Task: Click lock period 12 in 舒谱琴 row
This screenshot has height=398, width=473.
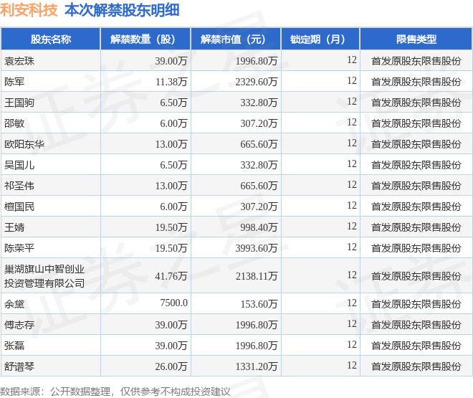Action: (x=352, y=365)
